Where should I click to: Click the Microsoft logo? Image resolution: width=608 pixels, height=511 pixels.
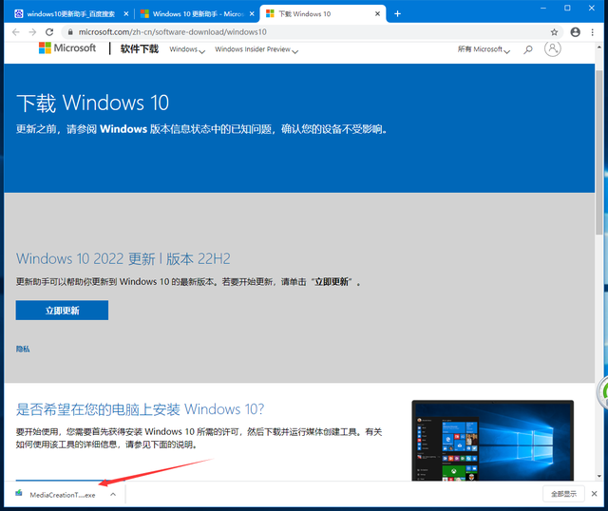pyautogui.click(x=67, y=48)
